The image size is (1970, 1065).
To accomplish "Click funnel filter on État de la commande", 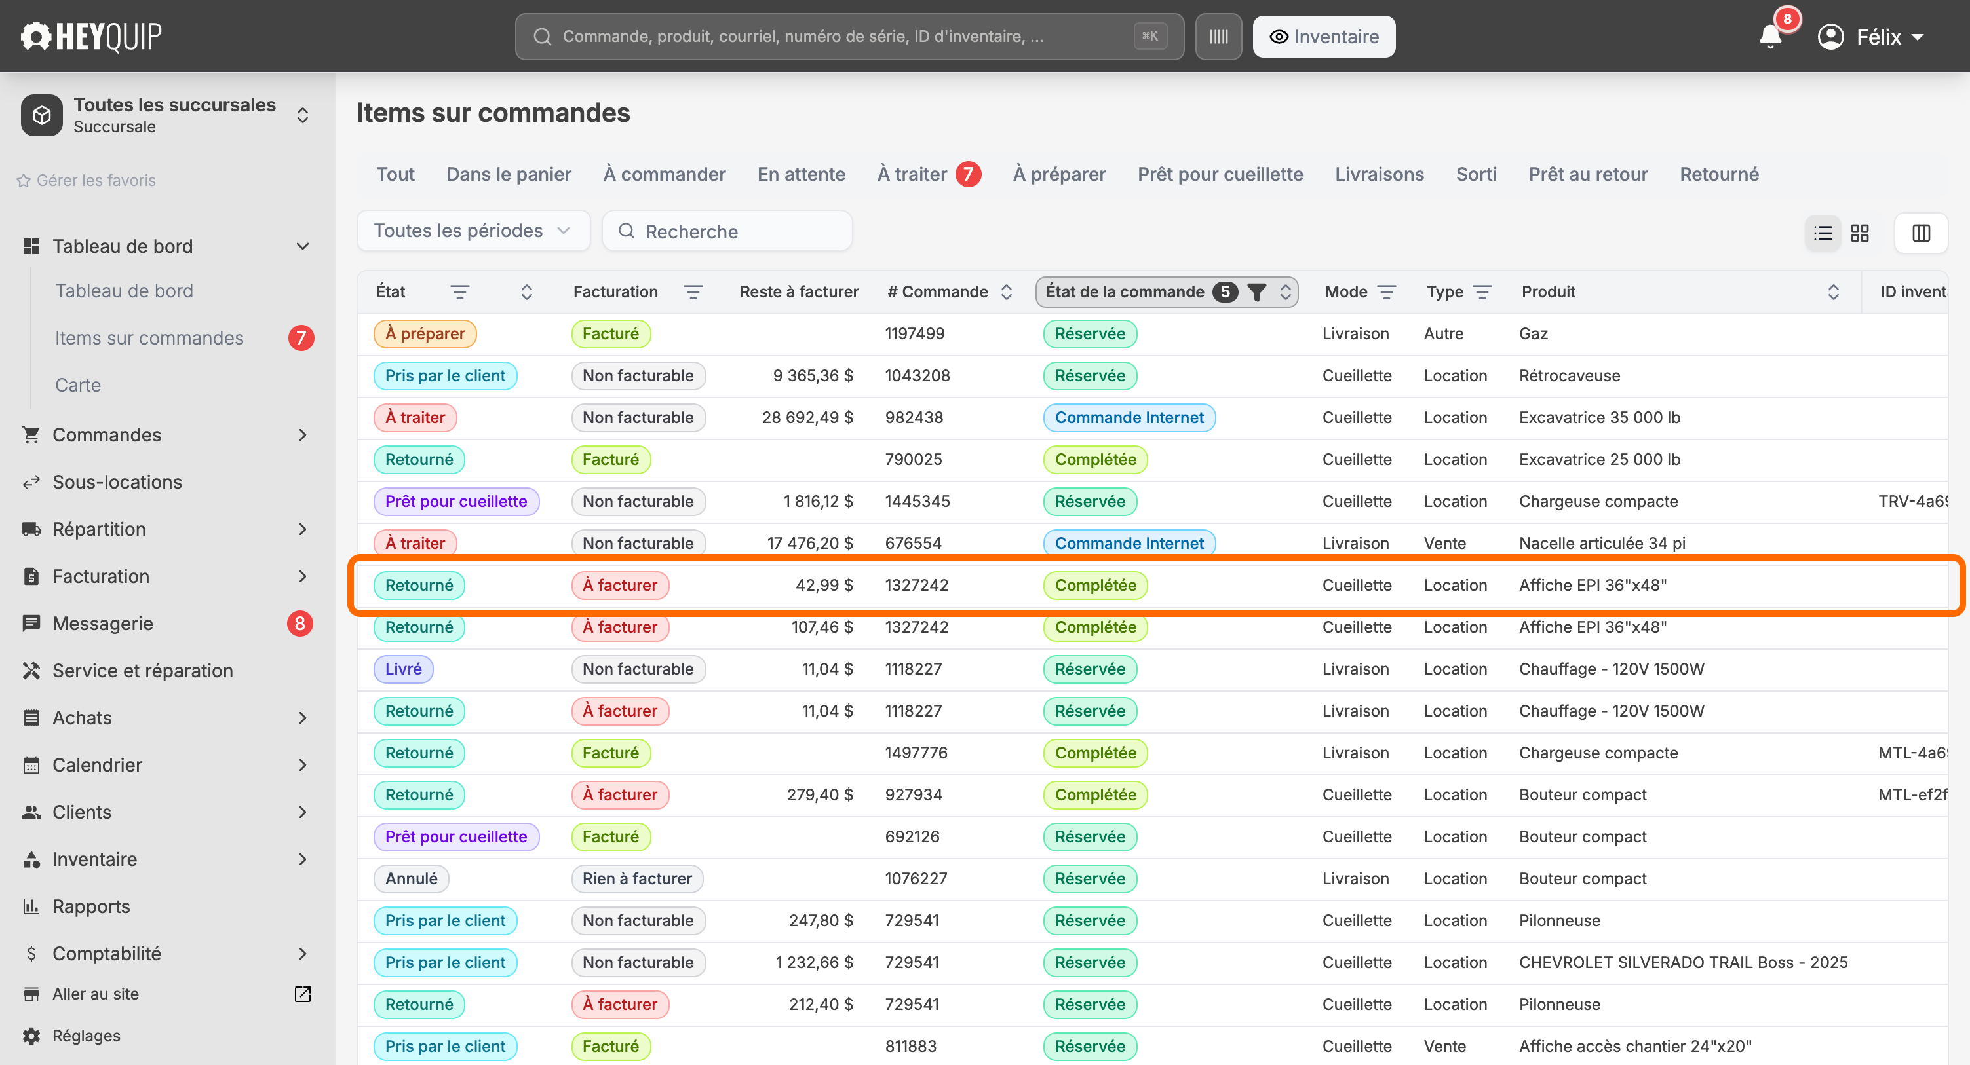I will pyautogui.click(x=1256, y=292).
